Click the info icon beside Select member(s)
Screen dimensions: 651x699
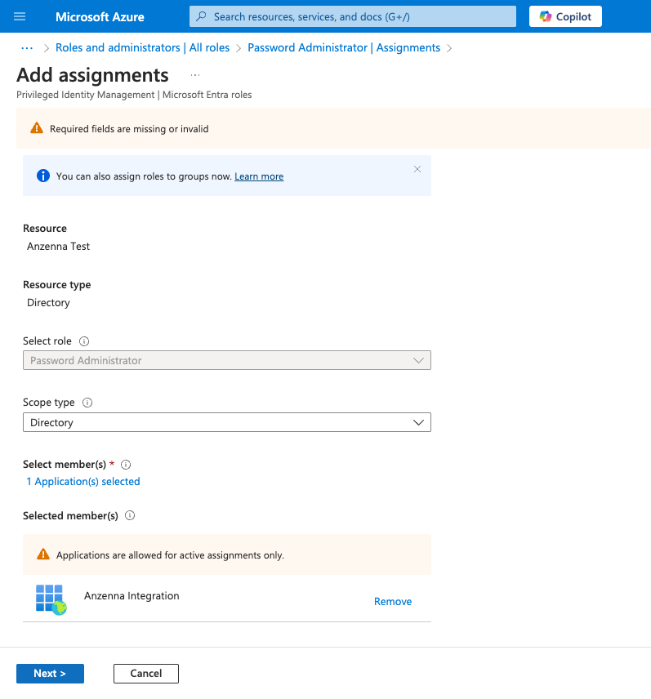tap(126, 465)
